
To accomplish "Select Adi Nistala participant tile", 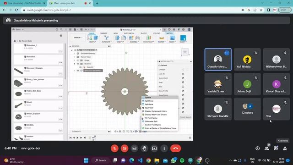I will (x=247, y=60).
